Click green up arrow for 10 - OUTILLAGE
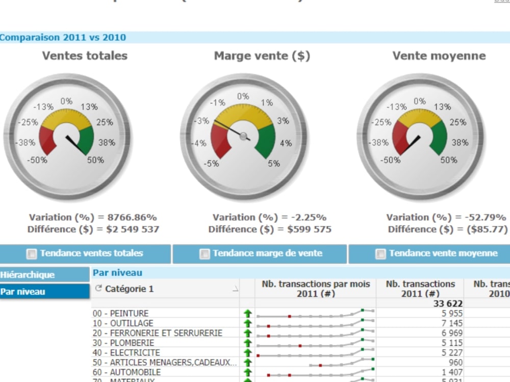 [x=248, y=323]
